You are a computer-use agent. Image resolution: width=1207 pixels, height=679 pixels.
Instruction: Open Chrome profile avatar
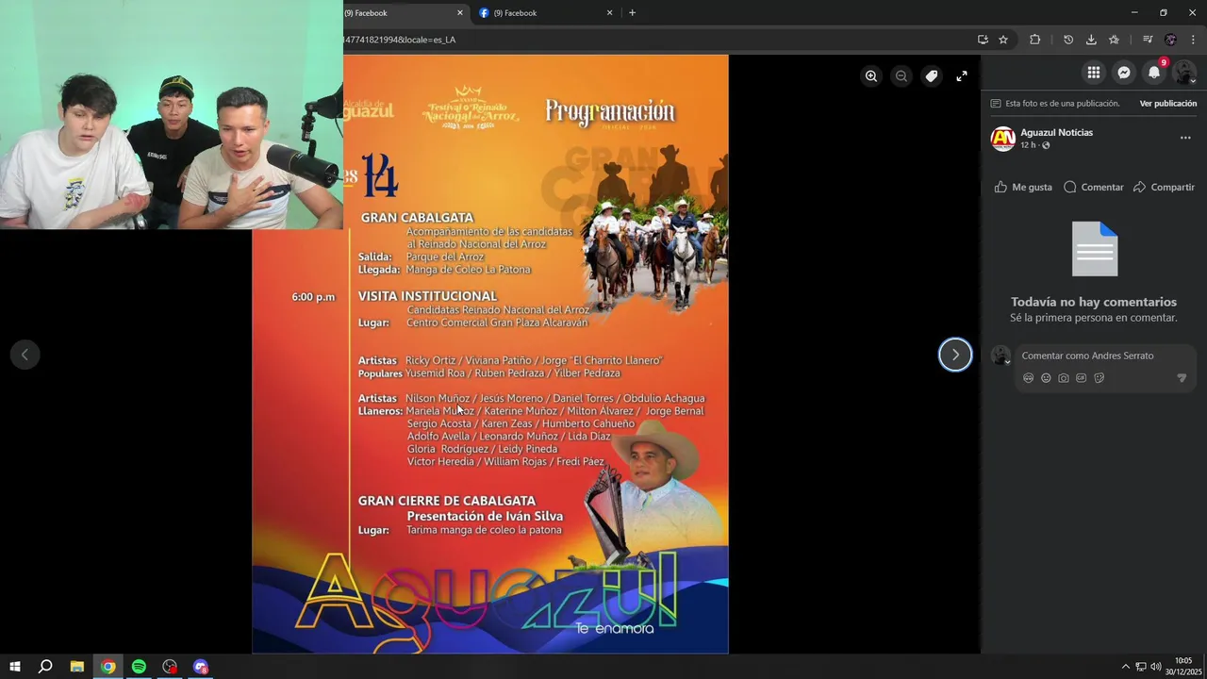click(1170, 40)
